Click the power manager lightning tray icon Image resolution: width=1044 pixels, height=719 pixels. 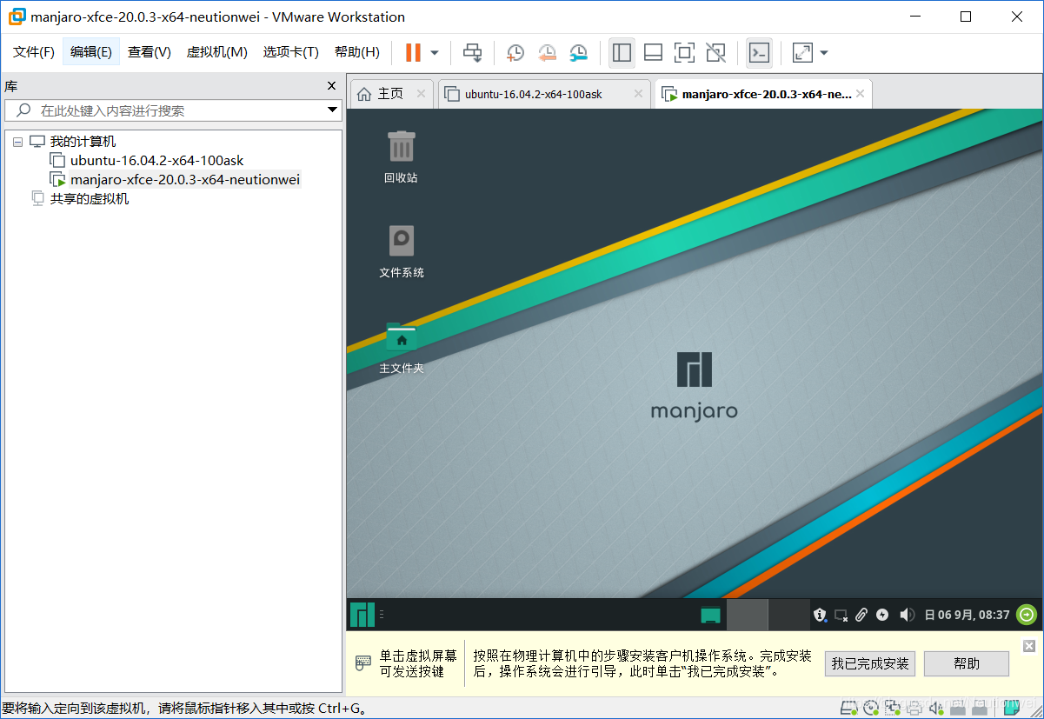[883, 615]
